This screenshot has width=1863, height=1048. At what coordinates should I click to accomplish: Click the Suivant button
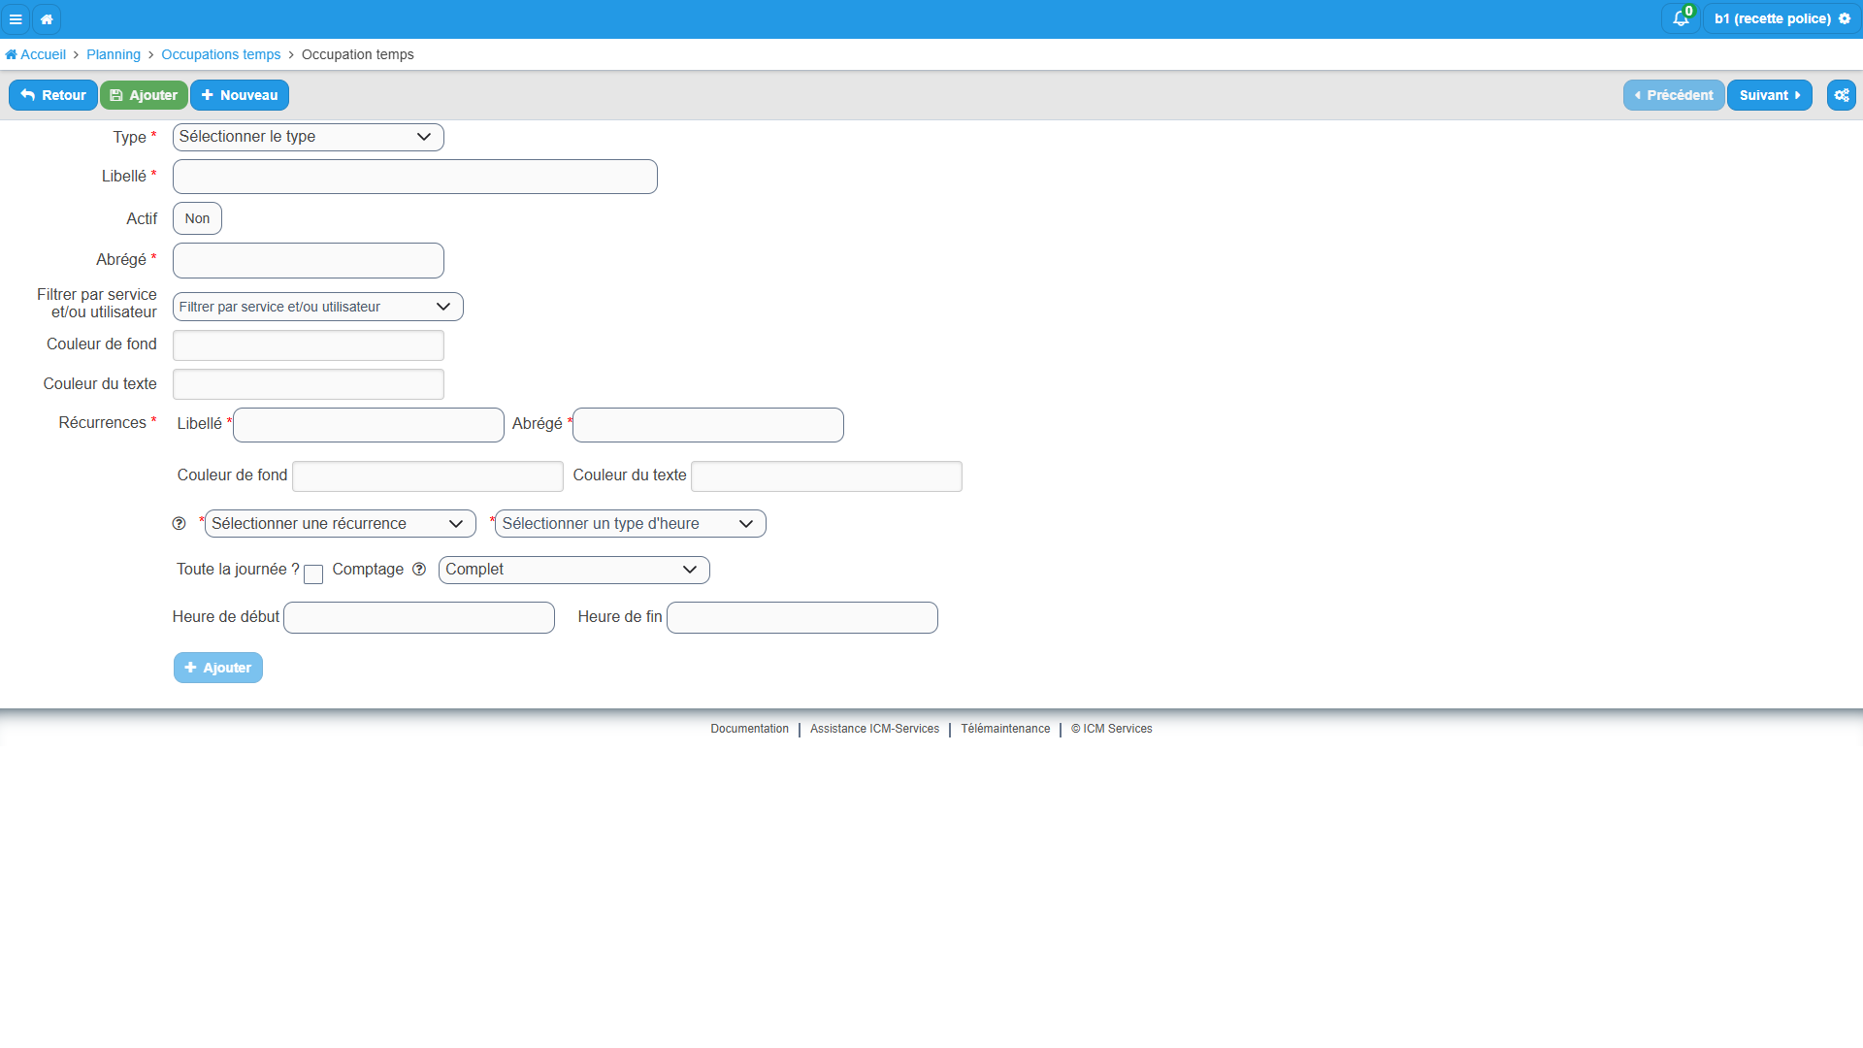(1770, 95)
